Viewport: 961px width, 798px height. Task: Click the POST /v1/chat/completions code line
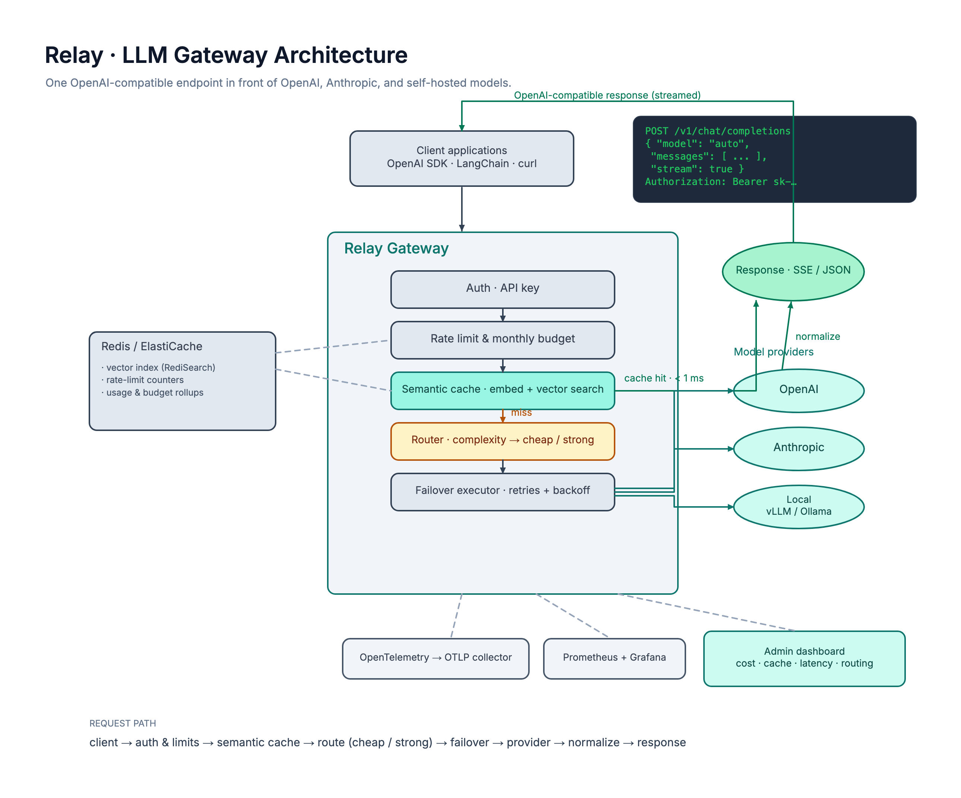717,131
